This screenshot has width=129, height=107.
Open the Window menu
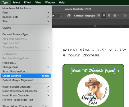pos(50,2)
